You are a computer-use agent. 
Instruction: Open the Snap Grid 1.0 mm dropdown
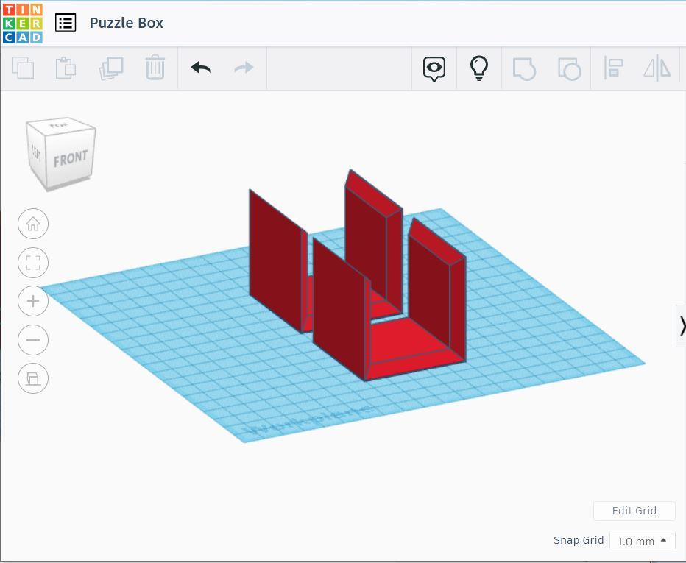click(x=642, y=541)
